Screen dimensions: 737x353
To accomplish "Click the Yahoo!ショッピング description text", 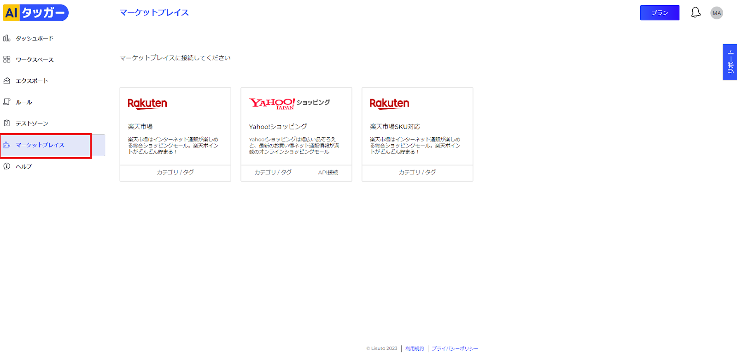I will tap(294, 146).
